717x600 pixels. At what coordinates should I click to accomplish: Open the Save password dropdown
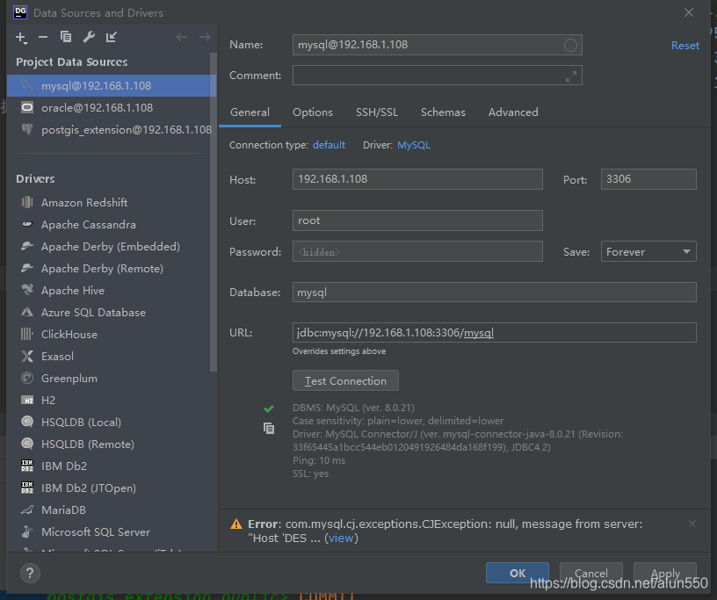click(648, 251)
